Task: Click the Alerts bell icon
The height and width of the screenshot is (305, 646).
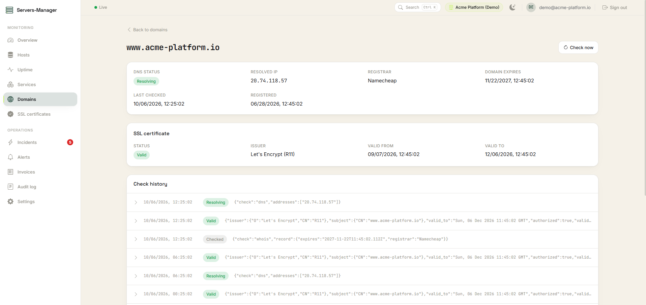Action: 10,157
